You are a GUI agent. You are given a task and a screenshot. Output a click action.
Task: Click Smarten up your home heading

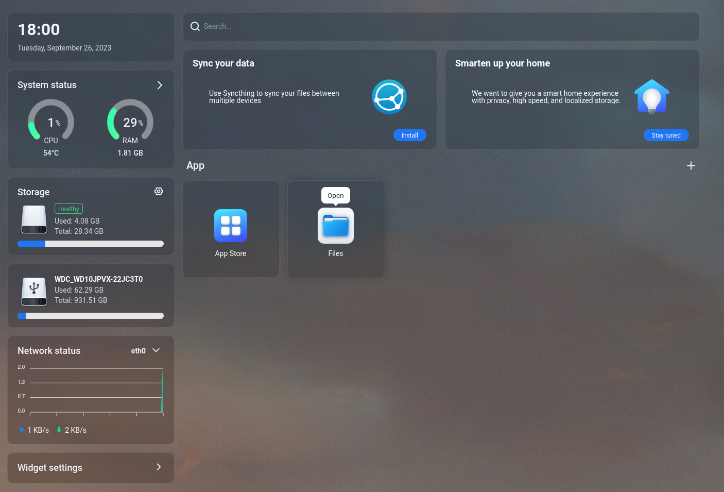click(x=503, y=63)
